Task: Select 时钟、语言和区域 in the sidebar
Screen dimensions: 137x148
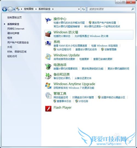Action: click(x=17, y=52)
